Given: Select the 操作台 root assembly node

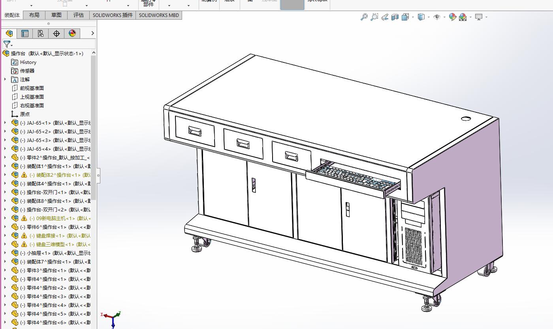Looking at the screenshot, I should [x=47, y=53].
